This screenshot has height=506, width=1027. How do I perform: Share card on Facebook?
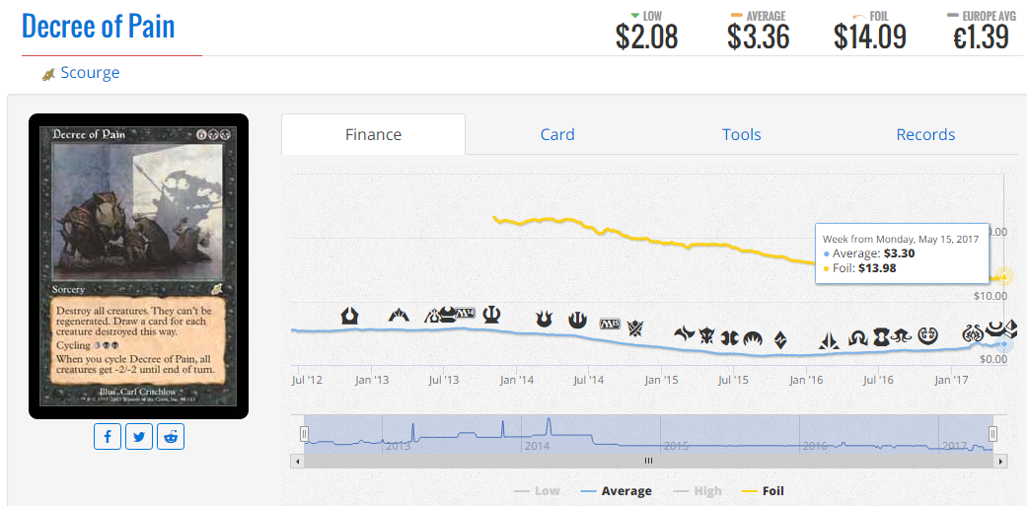(108, 437)
